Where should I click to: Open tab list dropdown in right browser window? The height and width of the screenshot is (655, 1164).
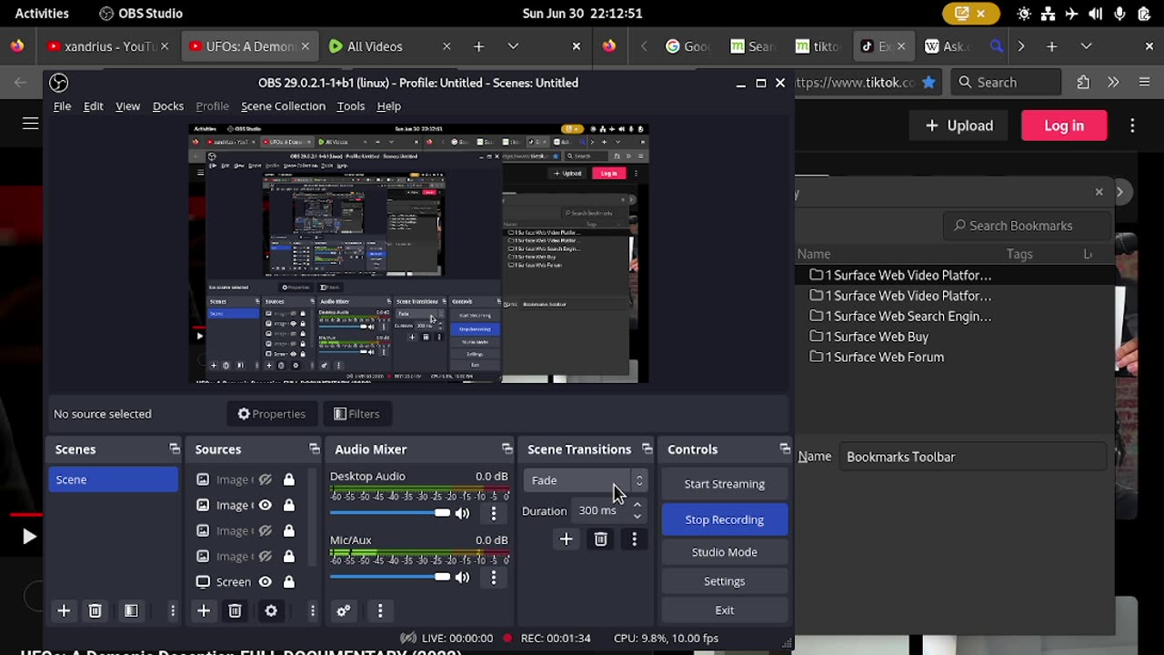[1086, 46]
